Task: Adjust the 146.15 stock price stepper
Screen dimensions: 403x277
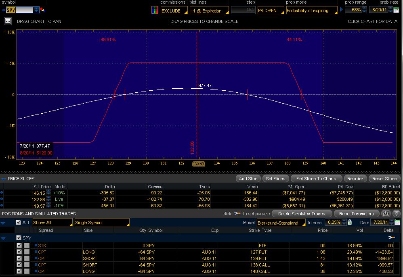Action: point(48,193)
